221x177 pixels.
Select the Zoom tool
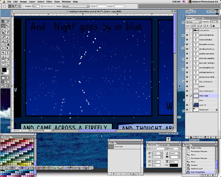[8, 64]
